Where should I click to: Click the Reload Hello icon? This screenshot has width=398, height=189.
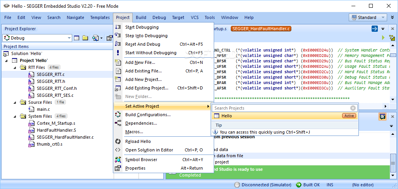(118, 141)
